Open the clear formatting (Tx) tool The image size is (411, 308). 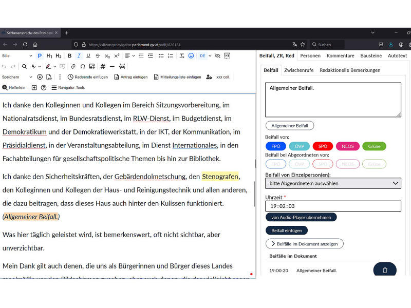[181, 55]
